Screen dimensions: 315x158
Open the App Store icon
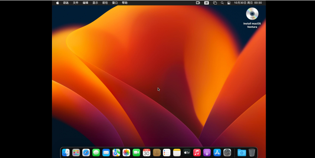217,152
